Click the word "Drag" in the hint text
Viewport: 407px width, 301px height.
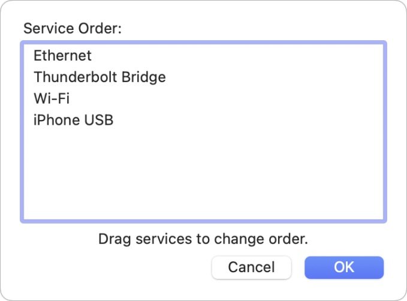111,239
